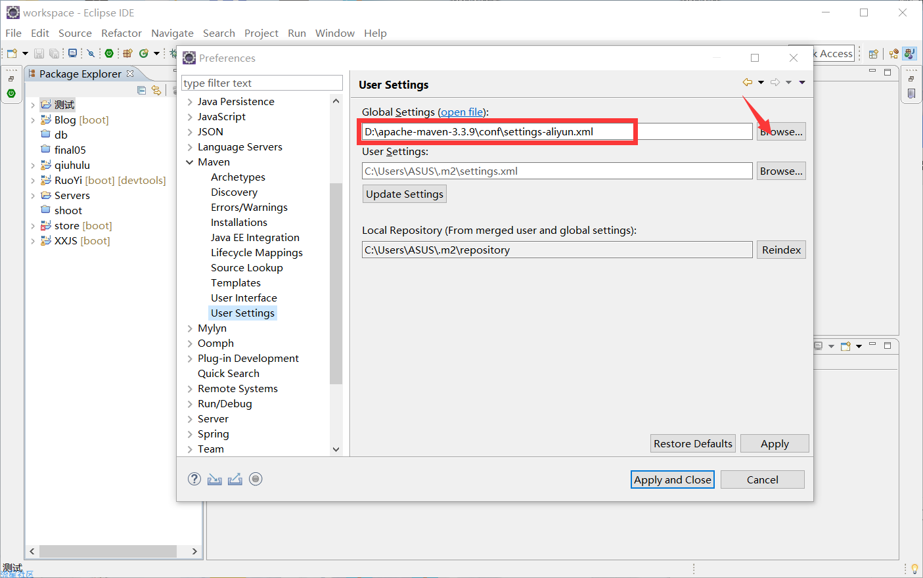Click the New Java Package toolbar icon
The height and width of the screenshot is (578, 923).
(127, 53)
